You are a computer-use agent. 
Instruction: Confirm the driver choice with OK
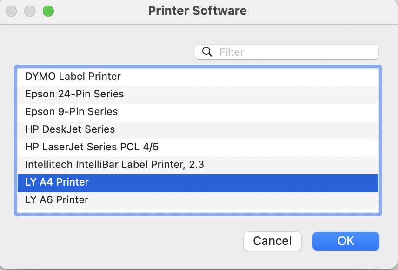tap(345, 241)
